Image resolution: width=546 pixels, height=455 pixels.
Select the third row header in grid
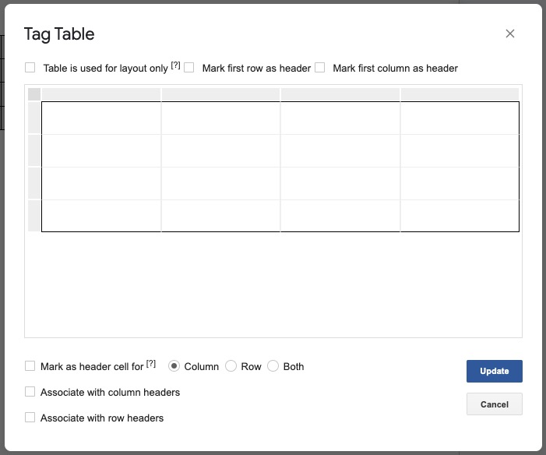click(x=34, y=183)
